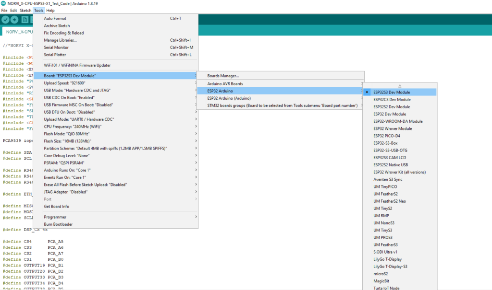
Task: Select UM FeatherS2 Neo board
Action: point(400,201)
